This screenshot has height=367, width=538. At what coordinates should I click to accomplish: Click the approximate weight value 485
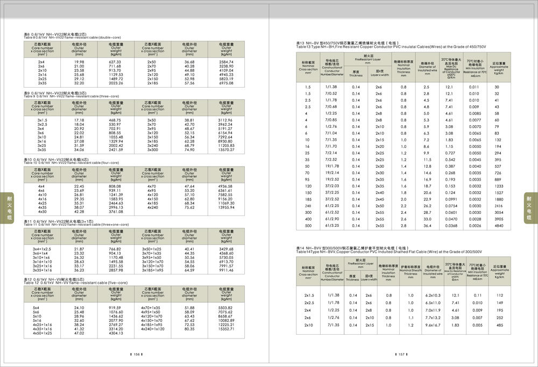click(x=500, y=325)
